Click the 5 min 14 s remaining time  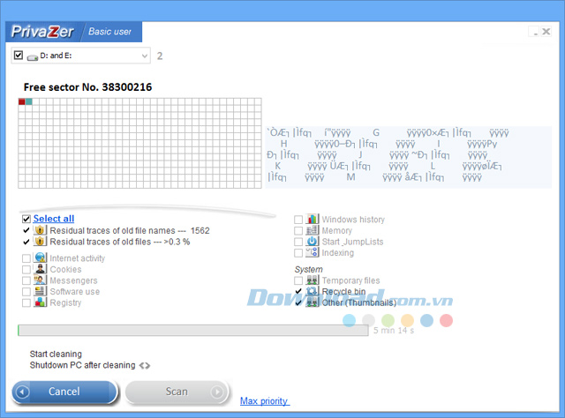394,331
